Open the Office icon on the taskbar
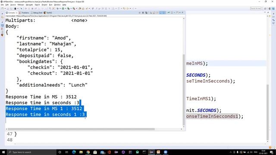This screenshot has height=155, width=276. [x=109, y=152]
